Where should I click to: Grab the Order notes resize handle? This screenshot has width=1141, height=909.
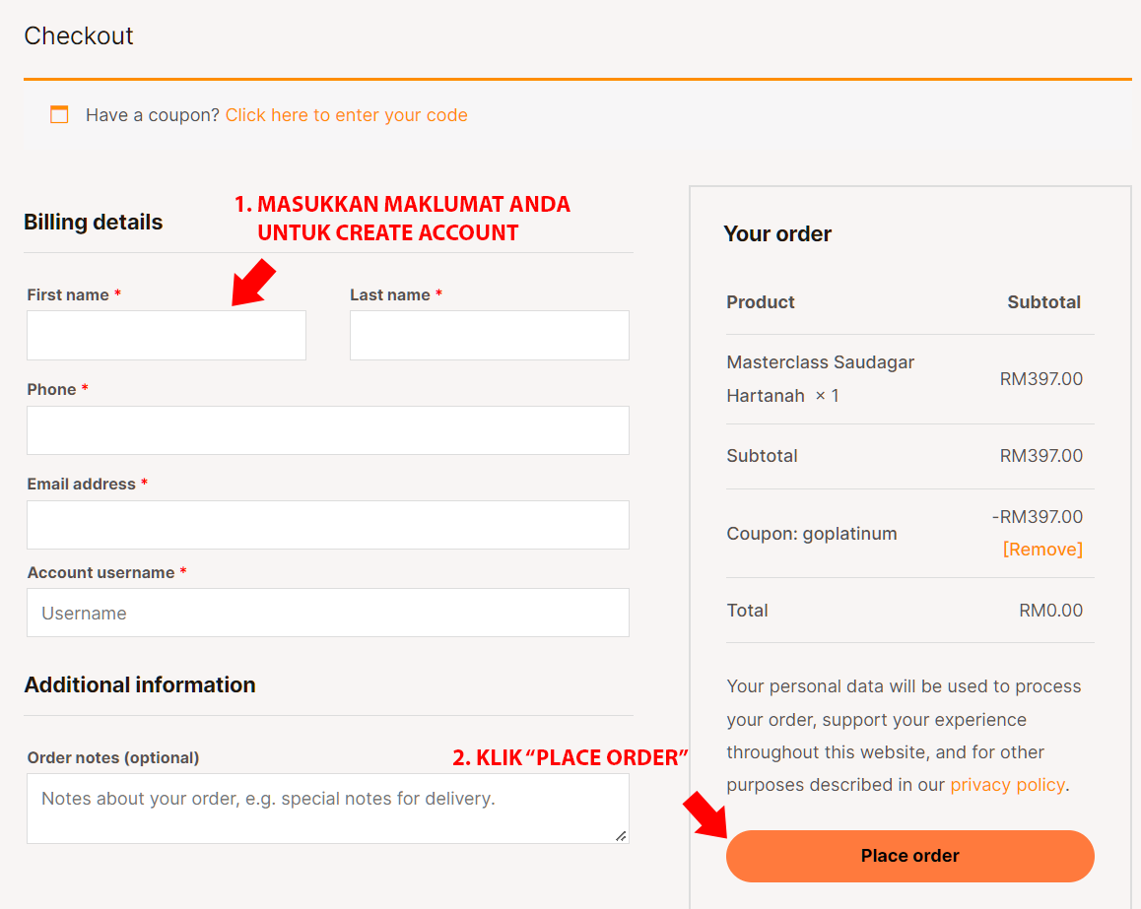pyautogui.click(x=621, y=836)
